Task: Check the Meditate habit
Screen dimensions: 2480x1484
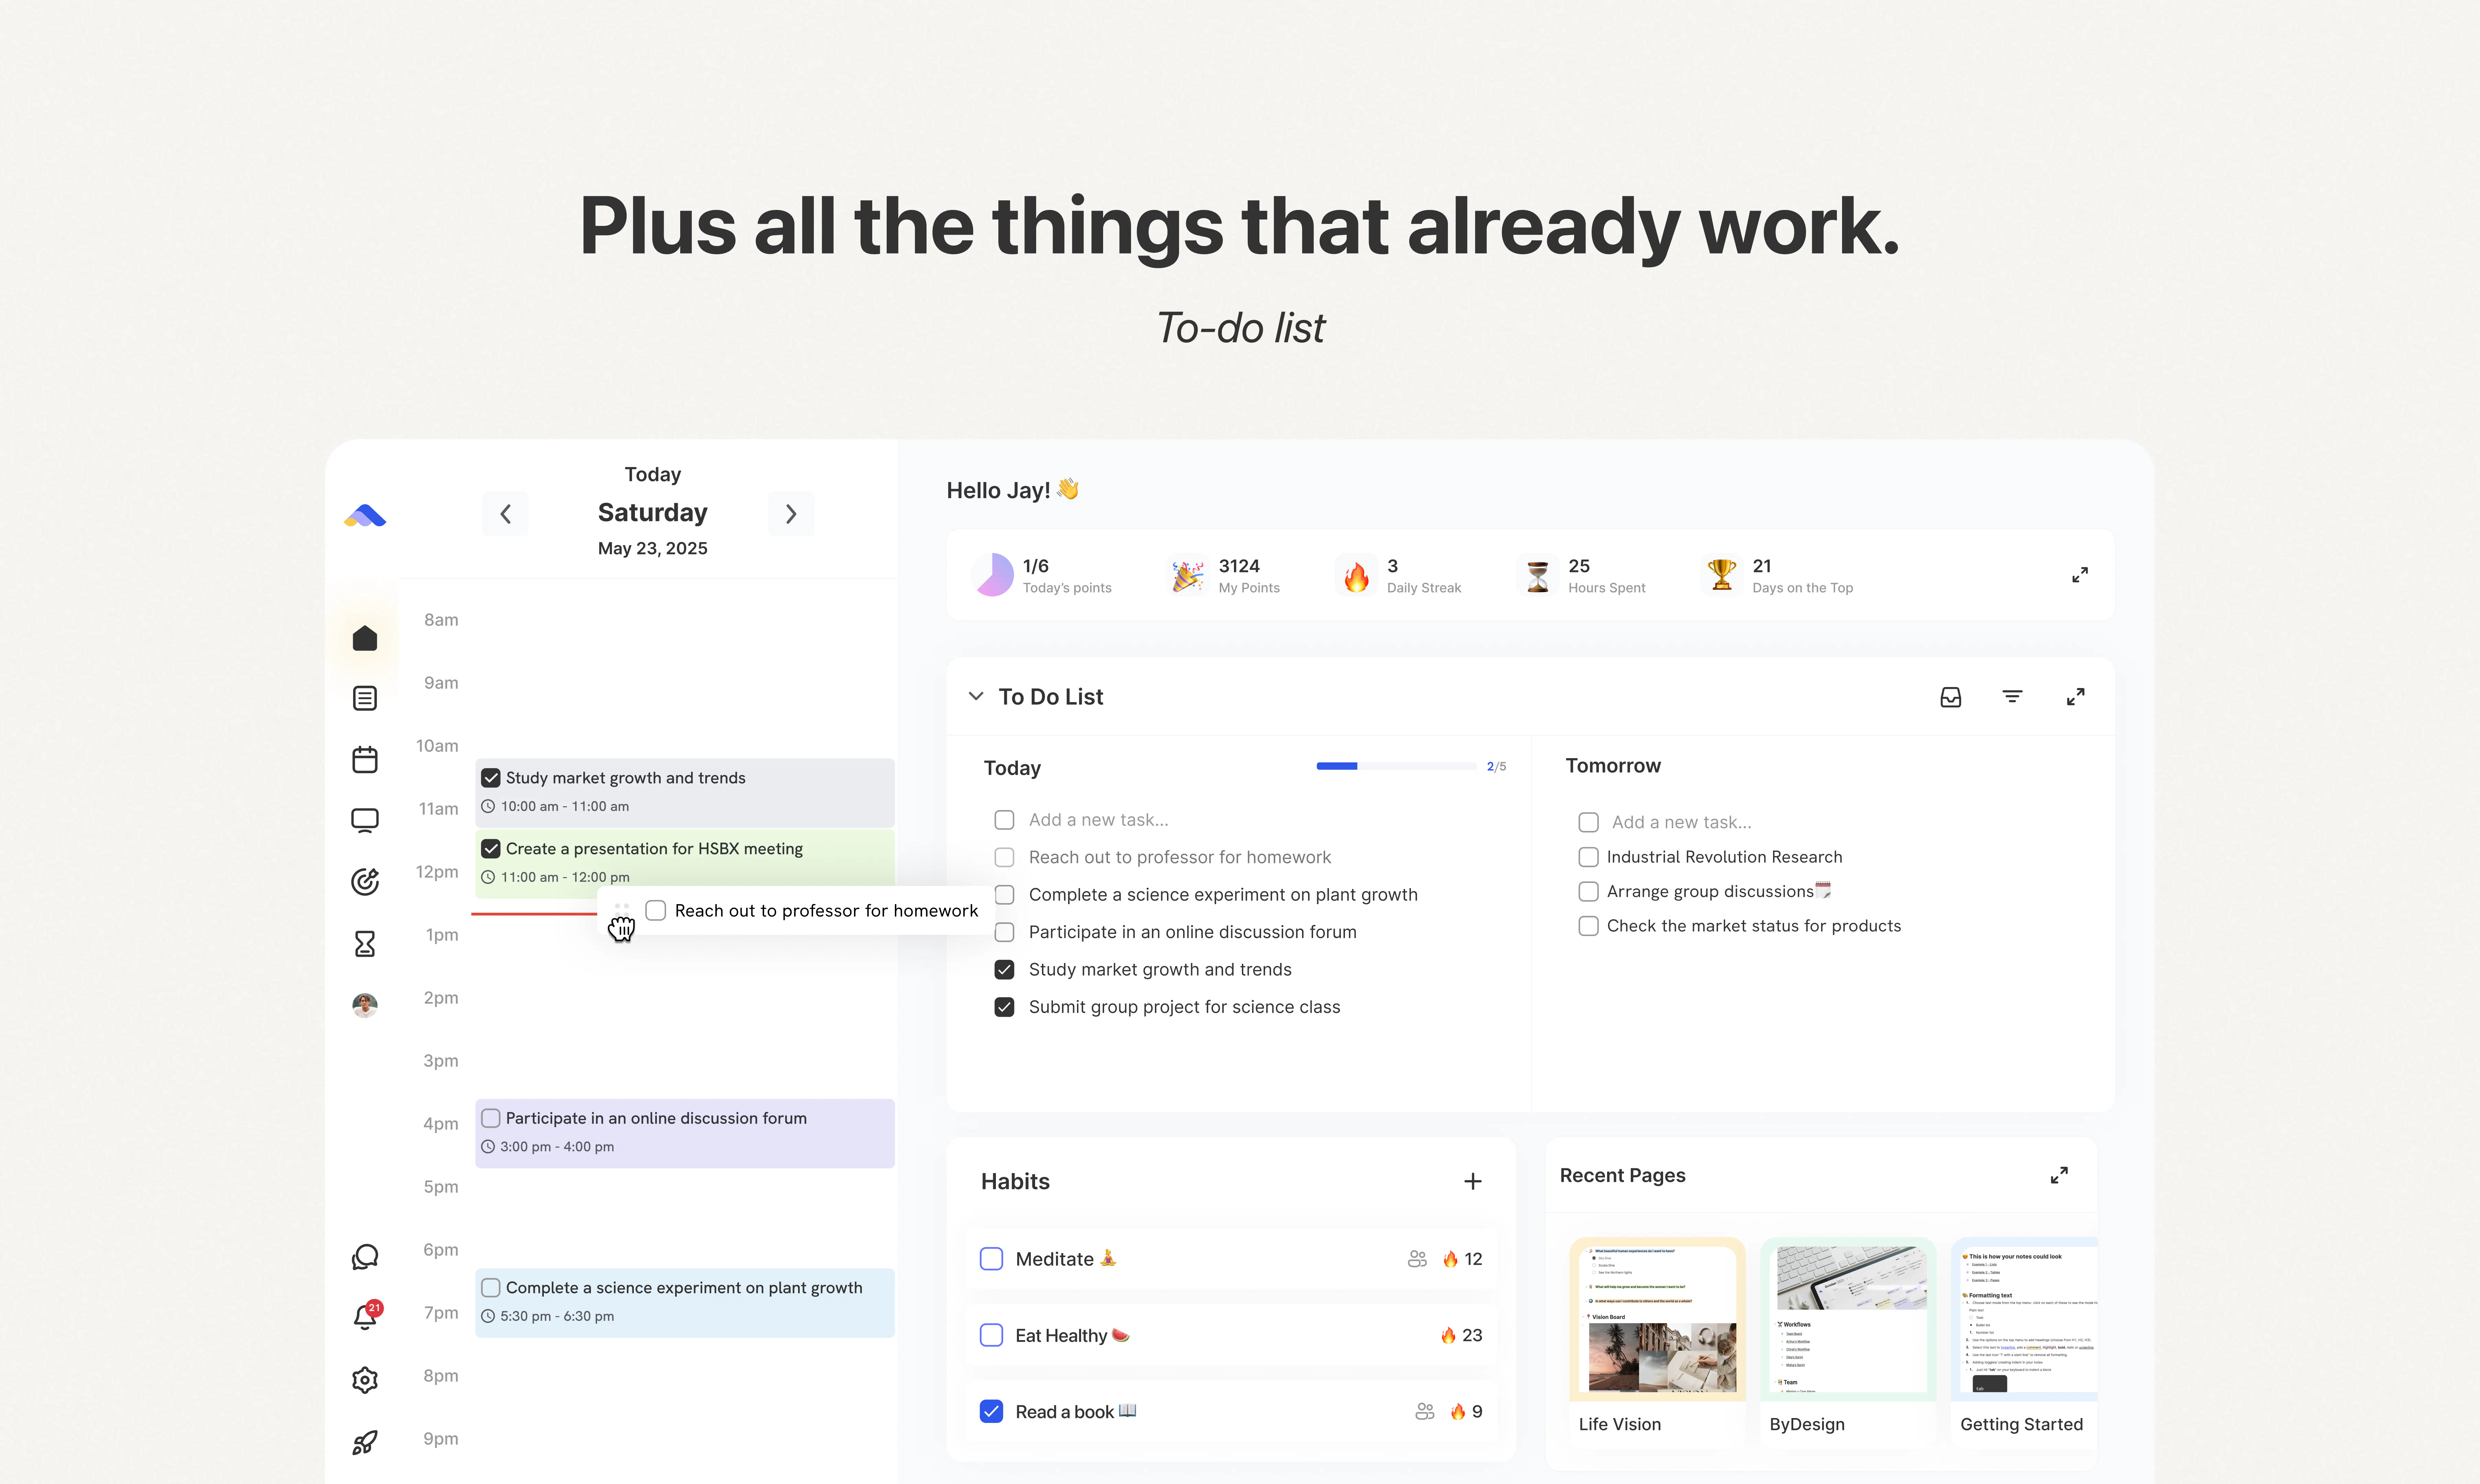Action: [991, 1259]
